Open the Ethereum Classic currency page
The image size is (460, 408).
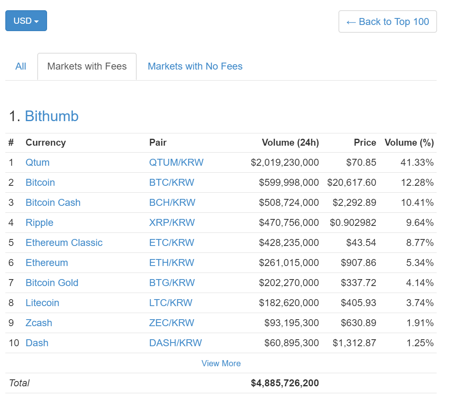[64, 243]
